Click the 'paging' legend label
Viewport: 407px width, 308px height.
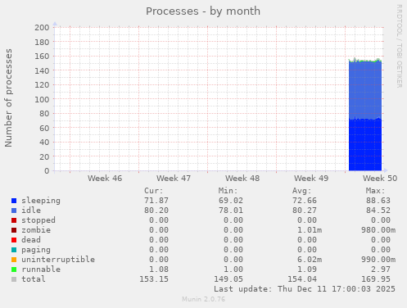click(36, 250)
